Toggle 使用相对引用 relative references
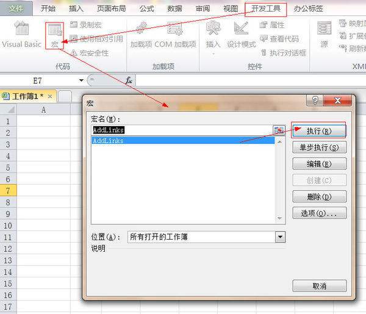The height and width of the screenshot is (314, 366). pyautogui.click(x=96, y=39)
